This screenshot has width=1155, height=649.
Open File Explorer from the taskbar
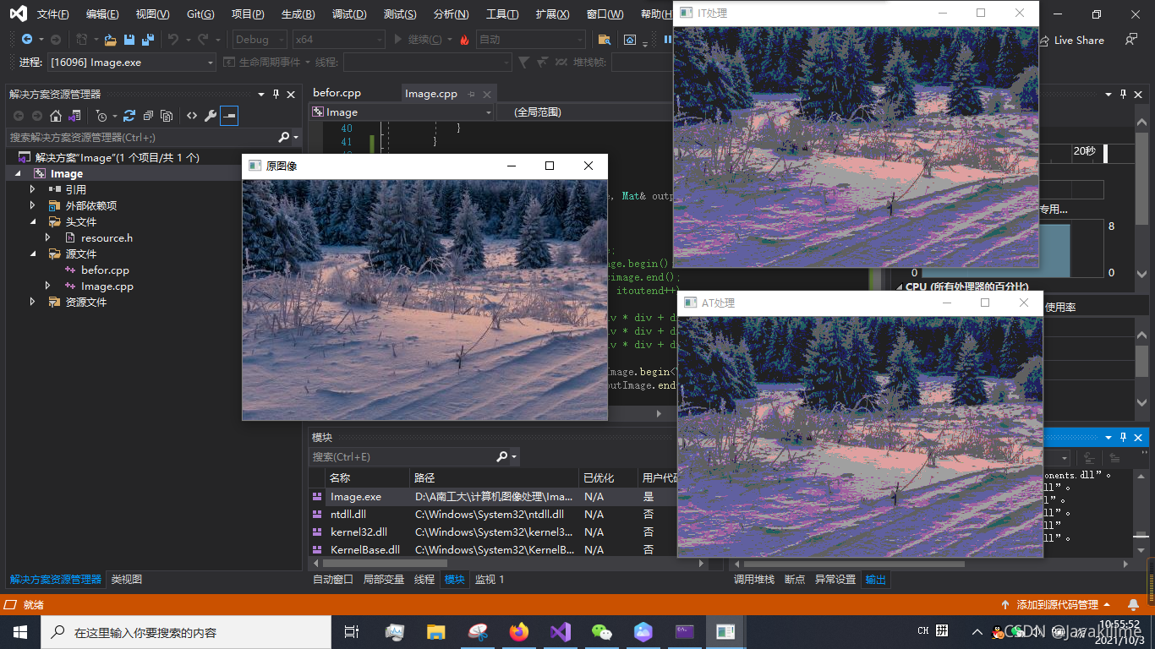click(435, 632)
